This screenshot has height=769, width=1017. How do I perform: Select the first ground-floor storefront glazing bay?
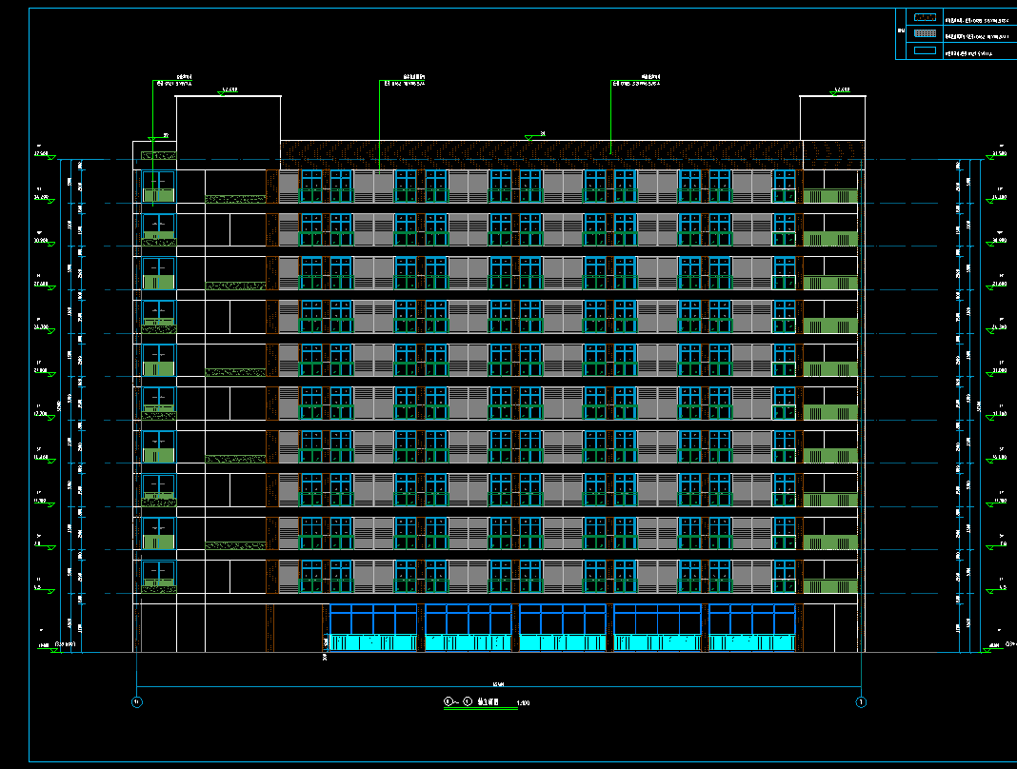coord(373,627)
